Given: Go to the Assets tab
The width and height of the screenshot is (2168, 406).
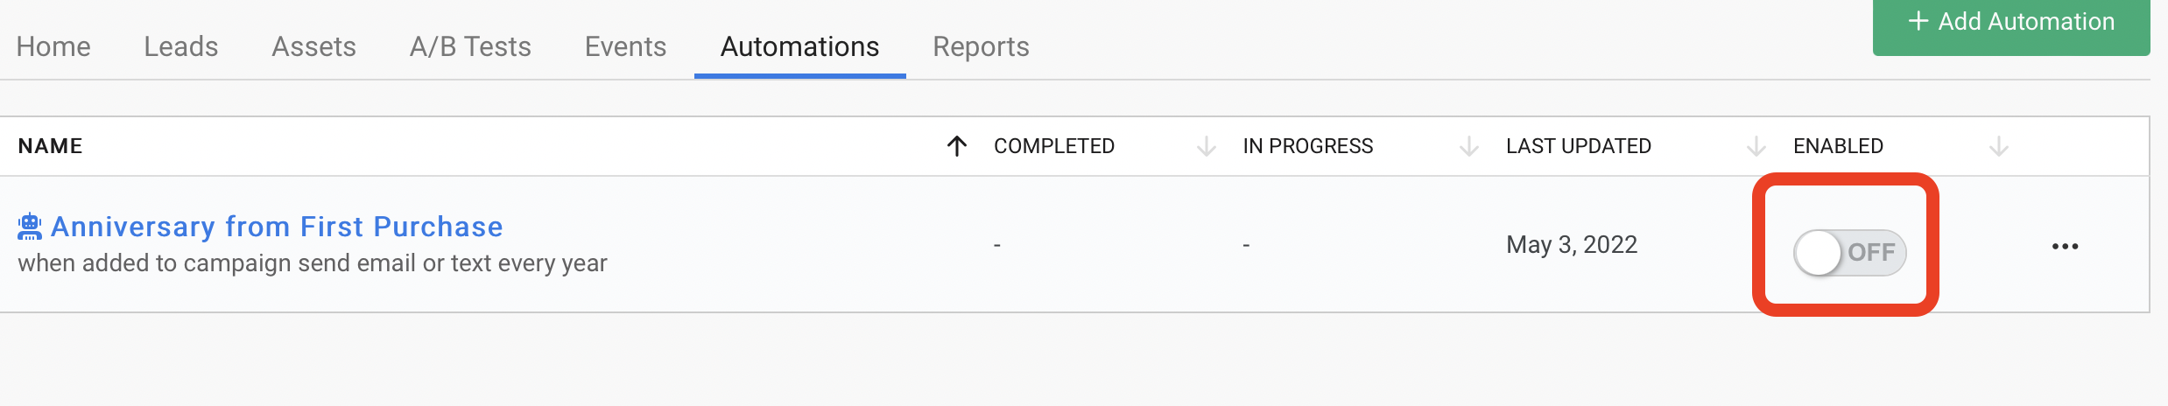Looking at the screenshot, I should (314, 46).
